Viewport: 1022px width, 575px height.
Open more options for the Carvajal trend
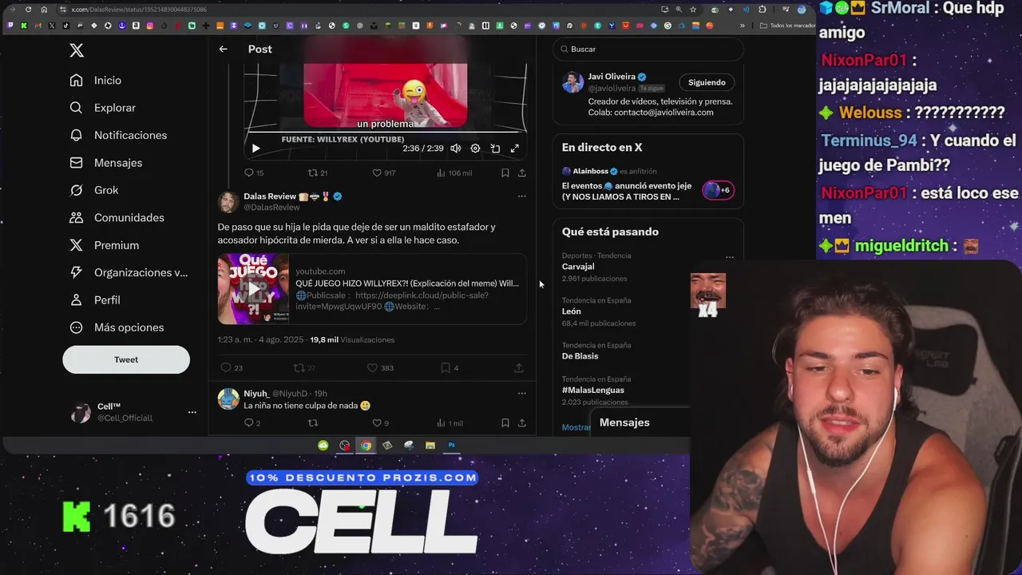pyautogui.click(x=729, y=257)
